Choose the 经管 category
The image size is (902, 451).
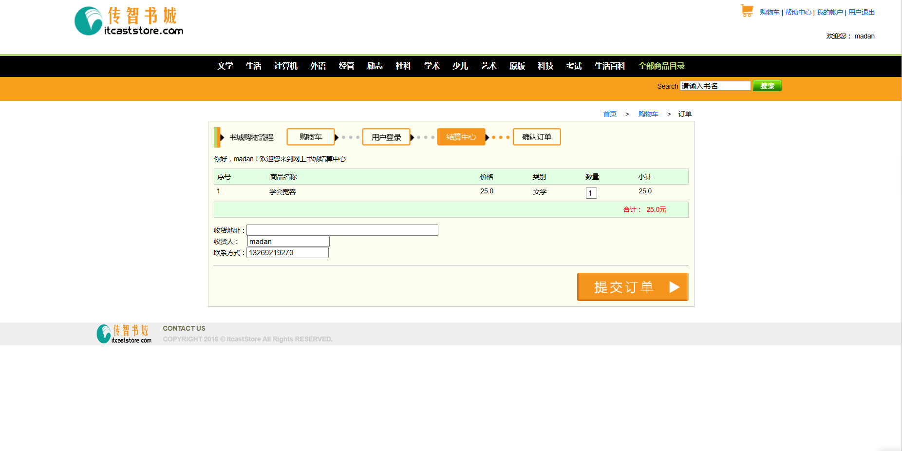pyautogui.click(x=346, y=66)
